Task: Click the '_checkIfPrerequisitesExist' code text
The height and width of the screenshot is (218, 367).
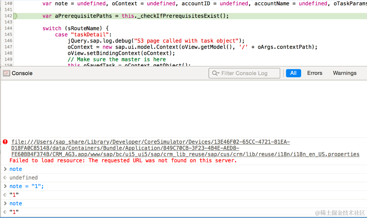Action: pos(179,16)
